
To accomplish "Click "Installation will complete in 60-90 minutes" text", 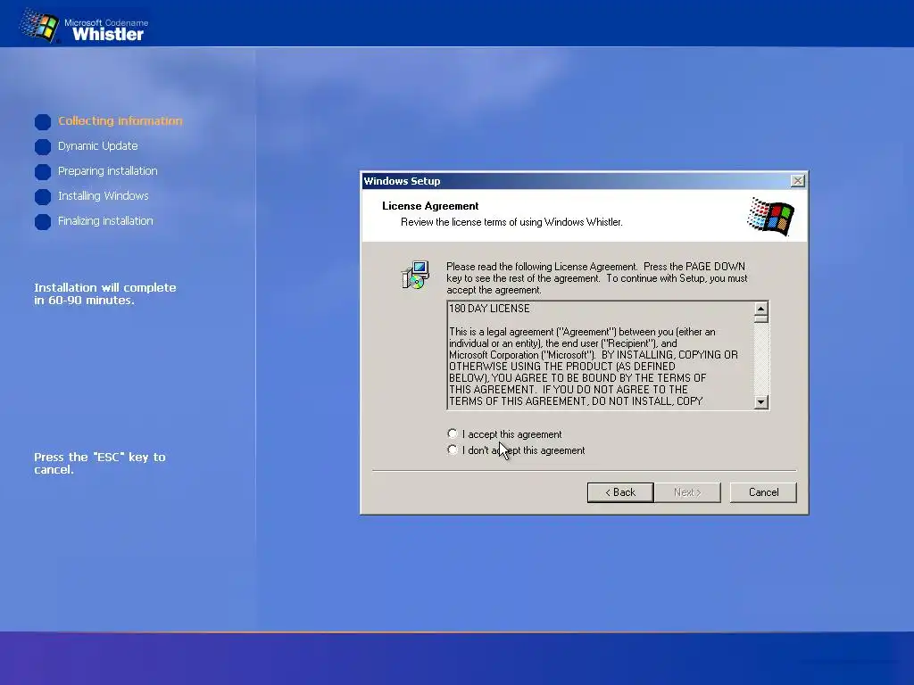I will [x=105, y=293].
